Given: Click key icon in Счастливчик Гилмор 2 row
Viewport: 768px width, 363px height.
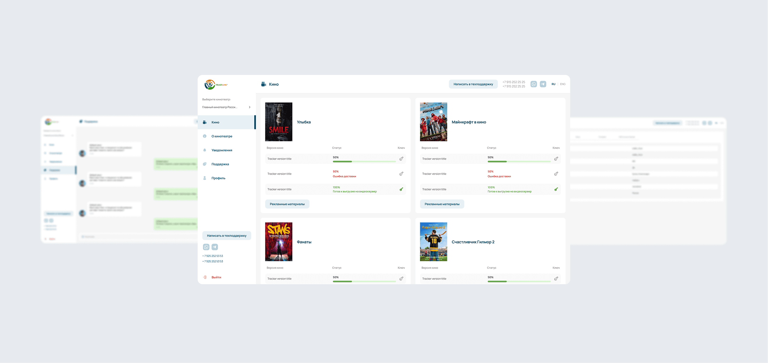Looking at the screenshot, I should (x=556, y=279).
